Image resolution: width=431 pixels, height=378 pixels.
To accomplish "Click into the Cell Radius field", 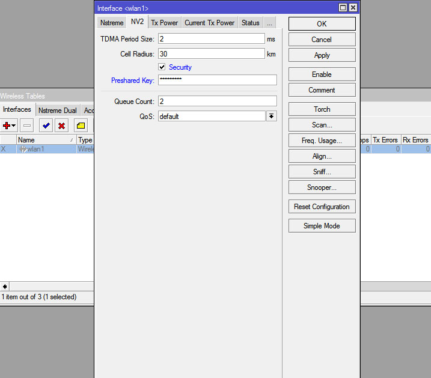I will [211, 54].
